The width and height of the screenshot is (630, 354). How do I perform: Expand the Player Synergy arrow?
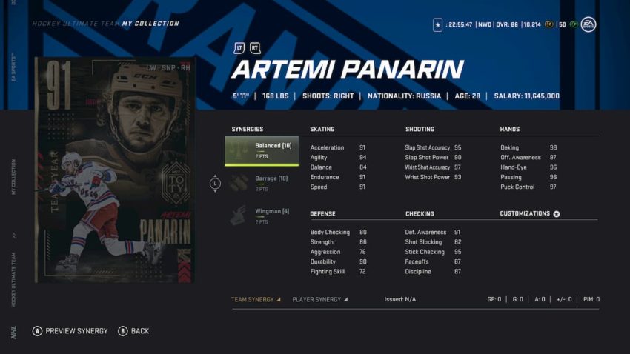(x=345, y=299)
